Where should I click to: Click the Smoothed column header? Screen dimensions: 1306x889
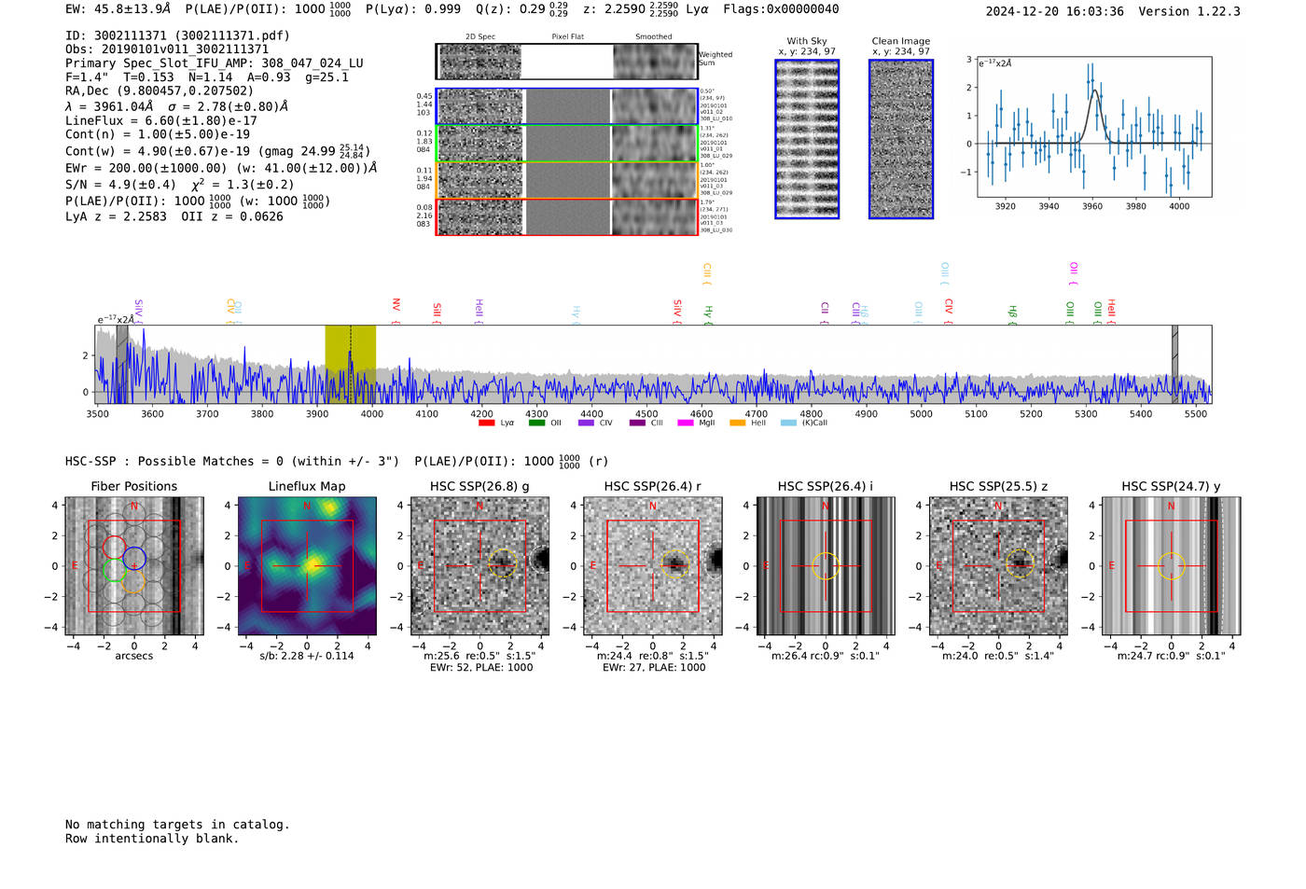[653, 37]
